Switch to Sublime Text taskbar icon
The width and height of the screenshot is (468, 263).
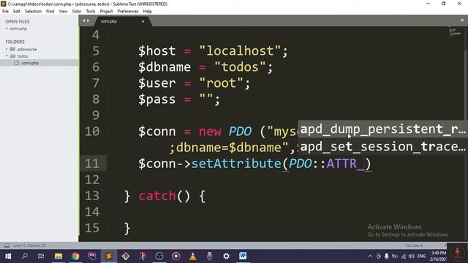tap(109, 256)
